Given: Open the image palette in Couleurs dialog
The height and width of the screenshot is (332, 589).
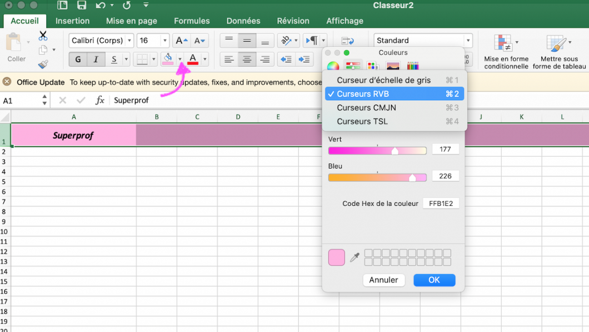Looking at the screenshot, I should click(392, 66).
